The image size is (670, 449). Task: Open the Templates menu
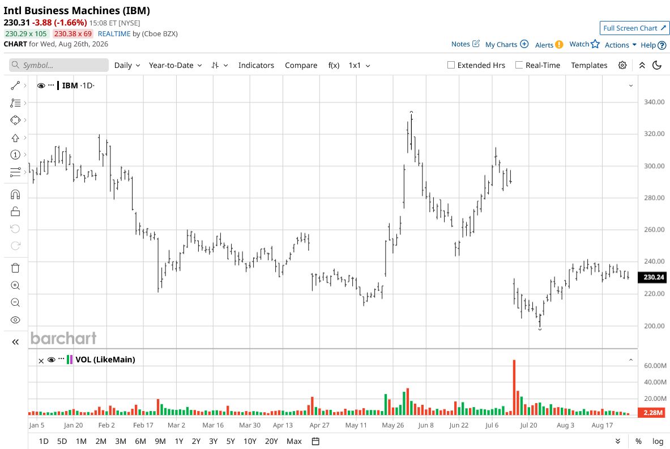tap(589, 65)
